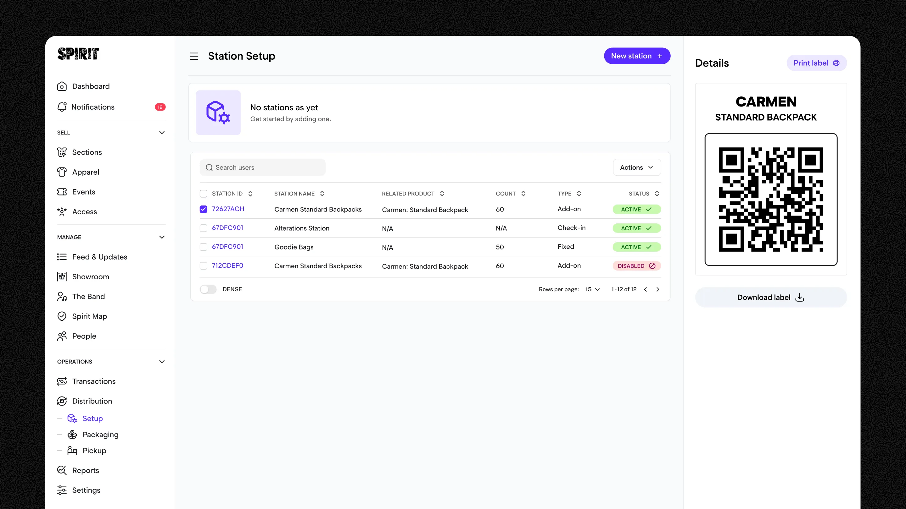This screenshot has width=906, height=509.
Task: Open rows per page dropdown showing 15
Action: coord(593,289)
